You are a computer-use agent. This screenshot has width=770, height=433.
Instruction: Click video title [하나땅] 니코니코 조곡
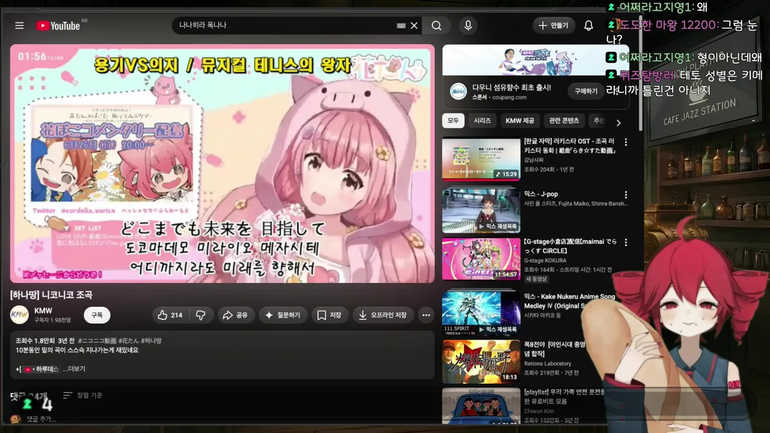click(51, 295)
